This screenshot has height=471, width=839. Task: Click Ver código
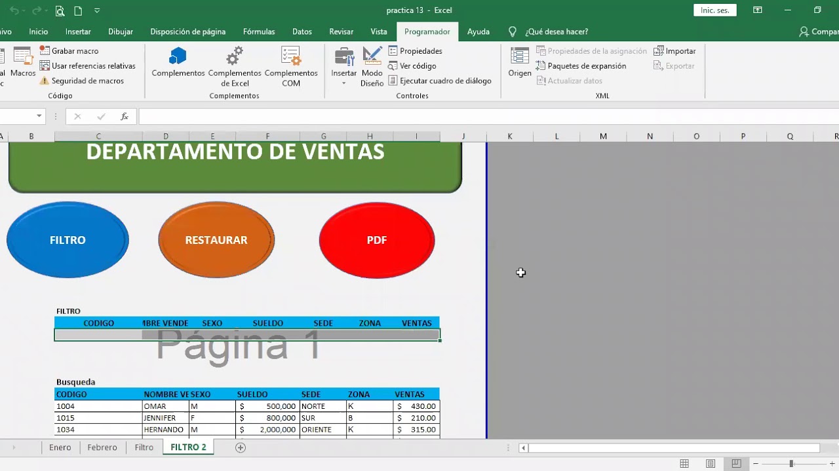point(412,66)
